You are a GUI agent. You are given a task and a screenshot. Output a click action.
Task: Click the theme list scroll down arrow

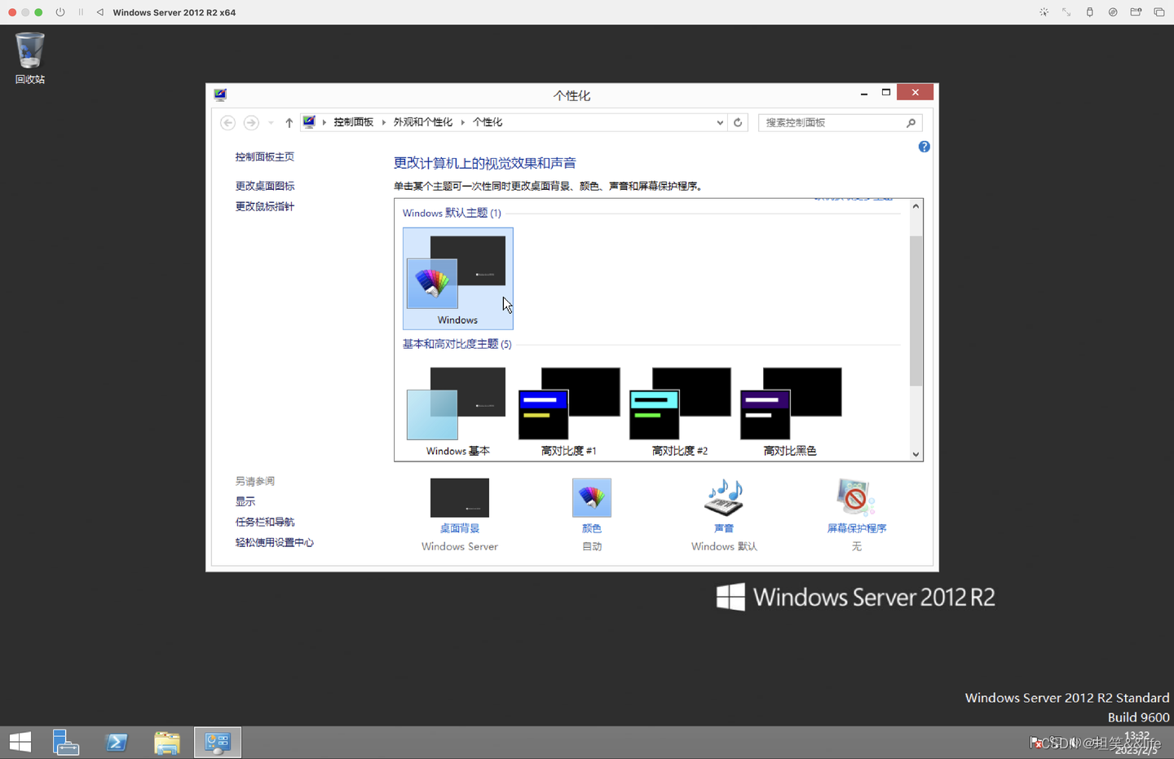pyautogui.click(x=916, y=454)
